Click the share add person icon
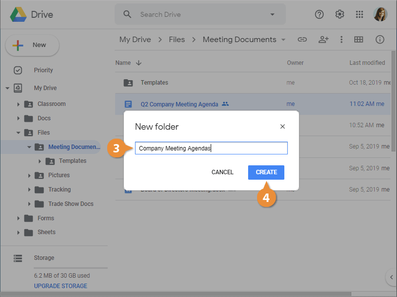The image size is (397, 297). 324,40
